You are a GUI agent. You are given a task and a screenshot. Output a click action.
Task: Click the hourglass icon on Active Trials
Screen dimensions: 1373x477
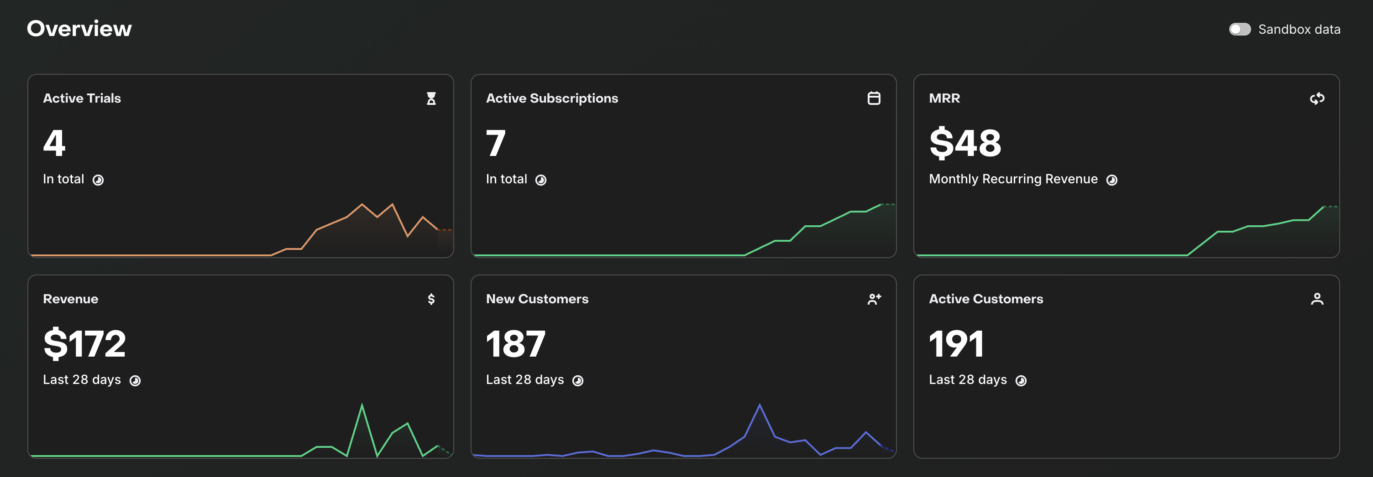pos(431,99)
